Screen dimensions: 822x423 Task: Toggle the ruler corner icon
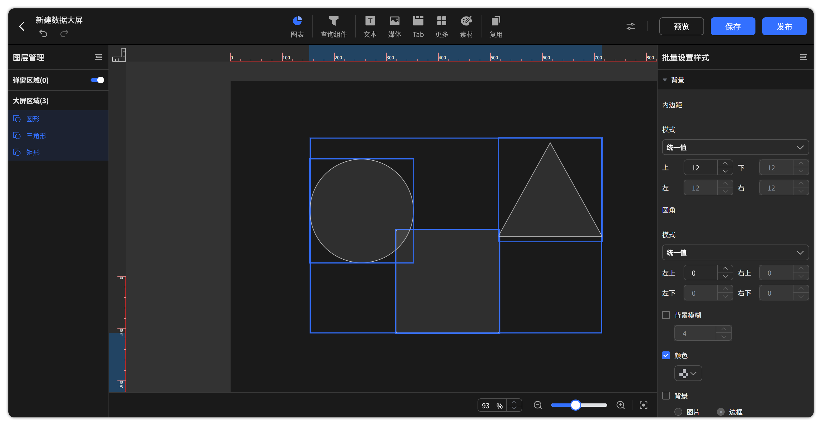(119, 55)
